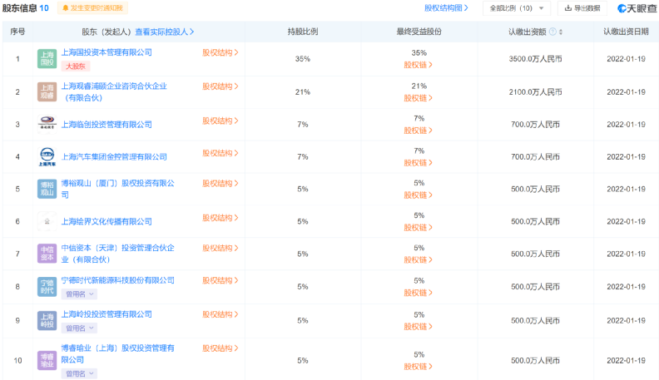Image resolution: width=659 pixels, height=380 pixels.
Task: Click the 宁德时代 blue logo badge
Action: (47, 287)
